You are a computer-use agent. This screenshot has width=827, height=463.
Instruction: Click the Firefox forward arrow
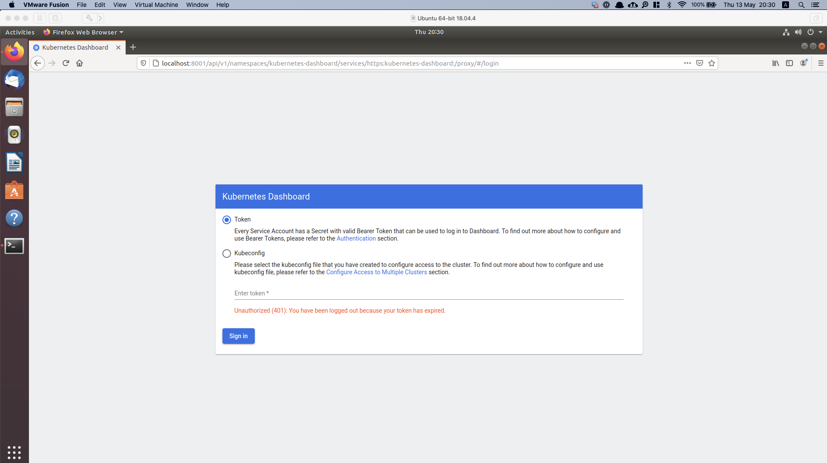pyautogui.click(x=52, y=63)
